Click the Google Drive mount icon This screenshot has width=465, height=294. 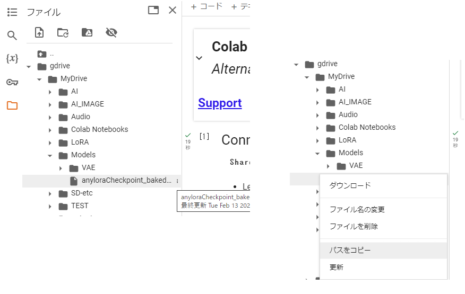click(87, 33)
